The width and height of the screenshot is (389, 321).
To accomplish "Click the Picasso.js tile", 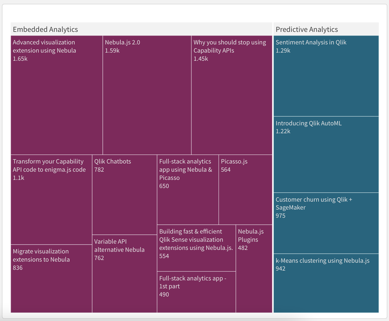I will pos(246,190).
